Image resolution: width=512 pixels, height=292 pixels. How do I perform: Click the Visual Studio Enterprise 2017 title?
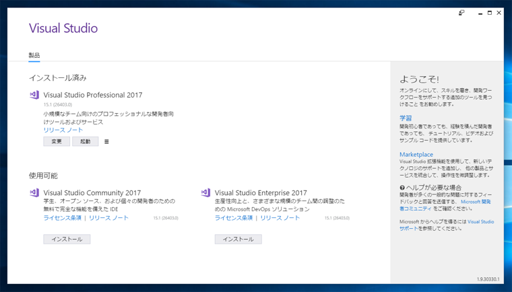261,193
